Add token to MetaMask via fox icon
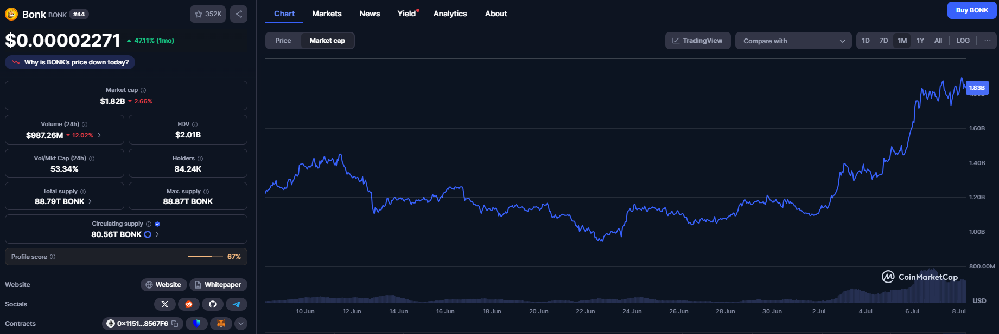The height and width of the screenshot is (334, 999). [221, 324]
